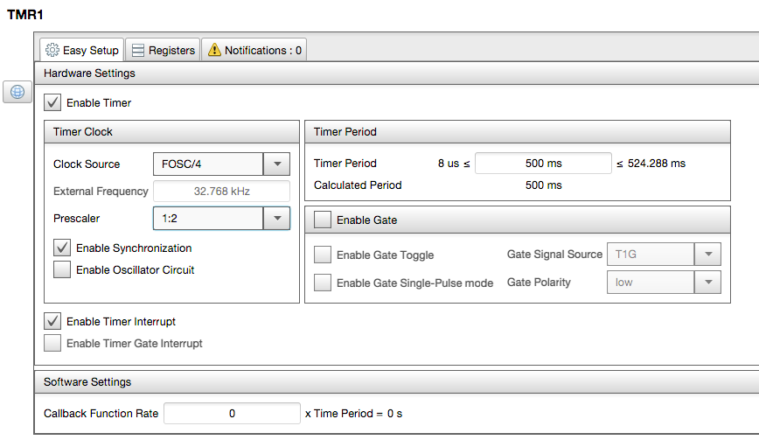
Task: Expand the Prescaler dropdown arrow
Action: tap(276, 218)
